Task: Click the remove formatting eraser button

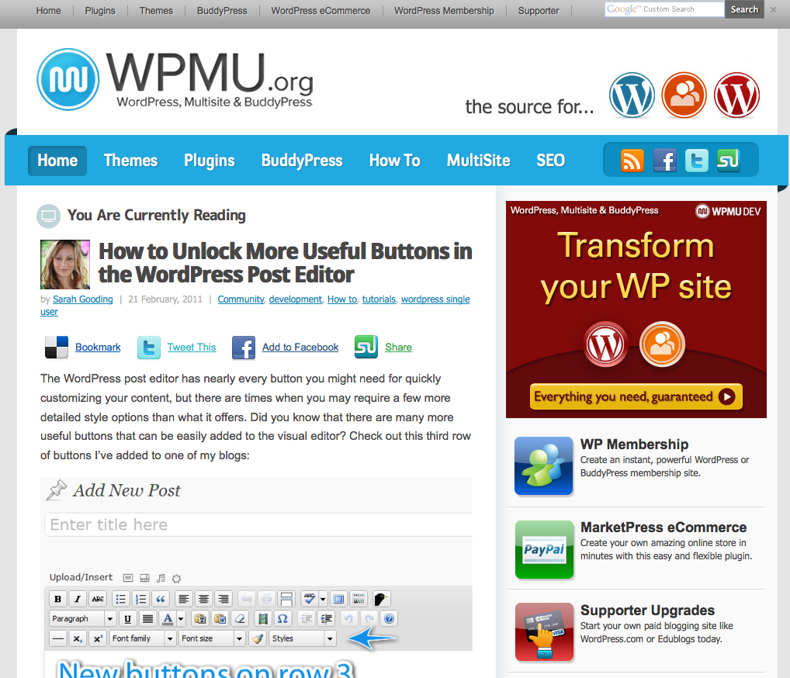Action: pos(241,618)
